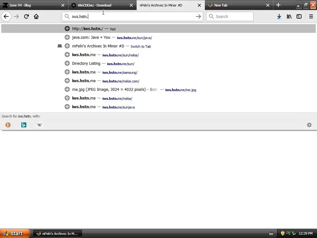Open iws.hstn.me/sunjava suggestion
The image size is (317, 238).
(x=158, y=107)
